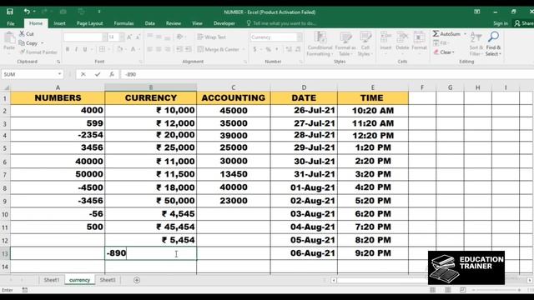Toggle Underline formatting
The width and height of the screenshot is (534, 300).
[x=85, y=49]
